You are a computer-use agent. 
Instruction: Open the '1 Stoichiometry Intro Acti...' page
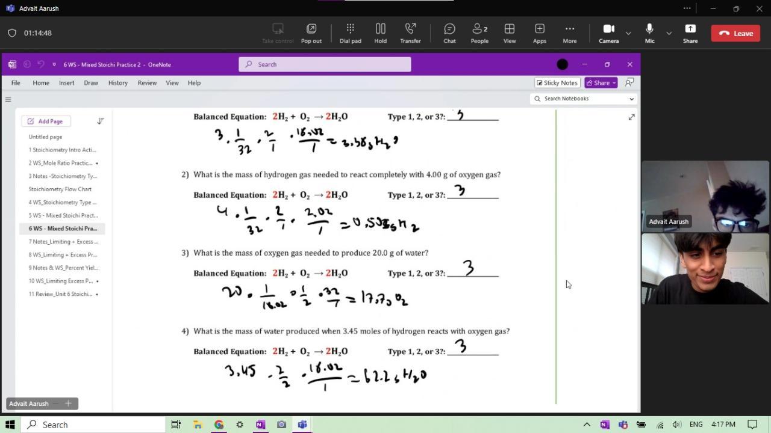62,150
